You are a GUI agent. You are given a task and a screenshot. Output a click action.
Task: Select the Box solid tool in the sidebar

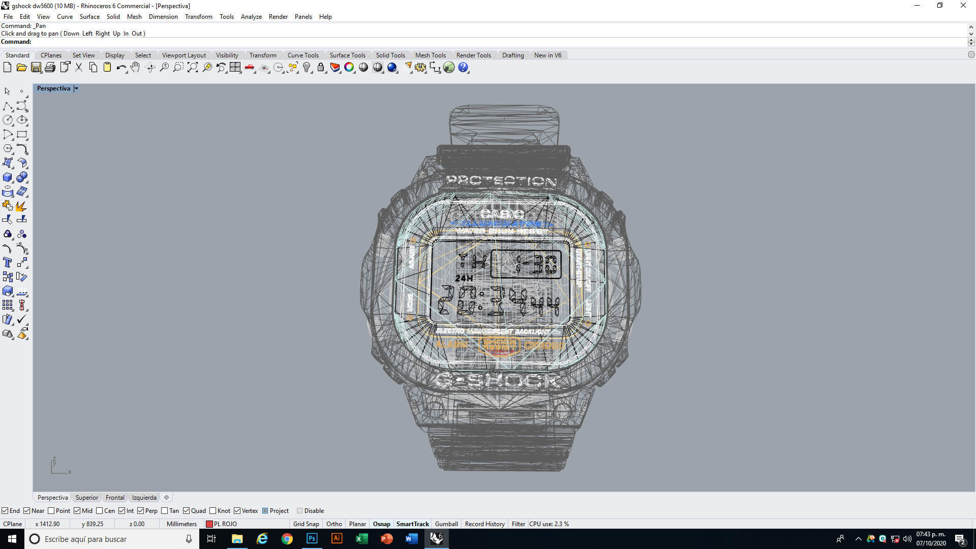pyautogui.click(x=8, y=177)
